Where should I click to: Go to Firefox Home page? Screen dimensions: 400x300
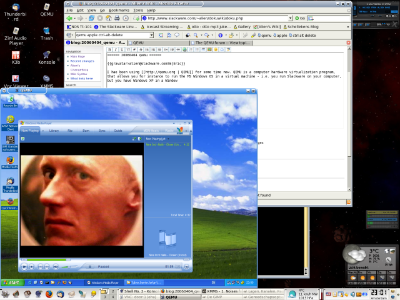(109, 18)
